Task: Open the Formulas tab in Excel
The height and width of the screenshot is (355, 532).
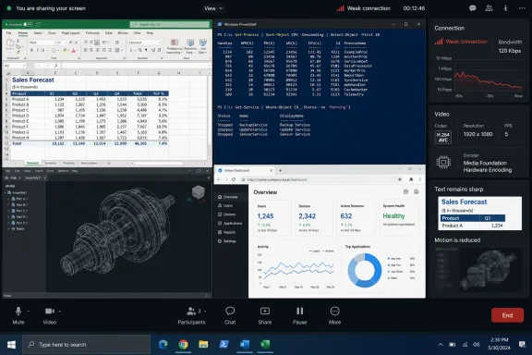Action: pyautogui.click(x=92, y=33)
